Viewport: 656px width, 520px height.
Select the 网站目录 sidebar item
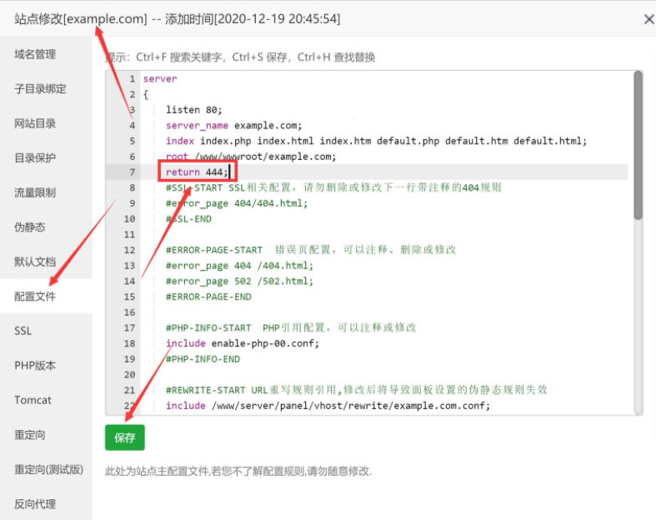[35, 123]
